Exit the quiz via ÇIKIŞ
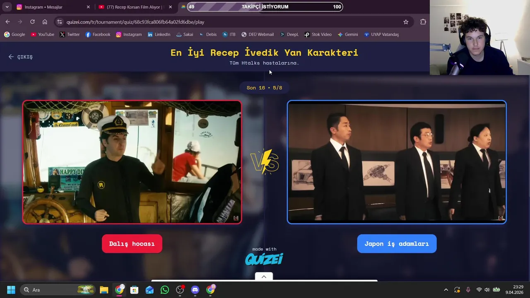 tap(21, 57)
